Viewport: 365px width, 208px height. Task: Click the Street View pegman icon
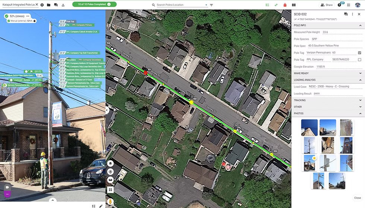pyautogui.click(x=110, y=201)
